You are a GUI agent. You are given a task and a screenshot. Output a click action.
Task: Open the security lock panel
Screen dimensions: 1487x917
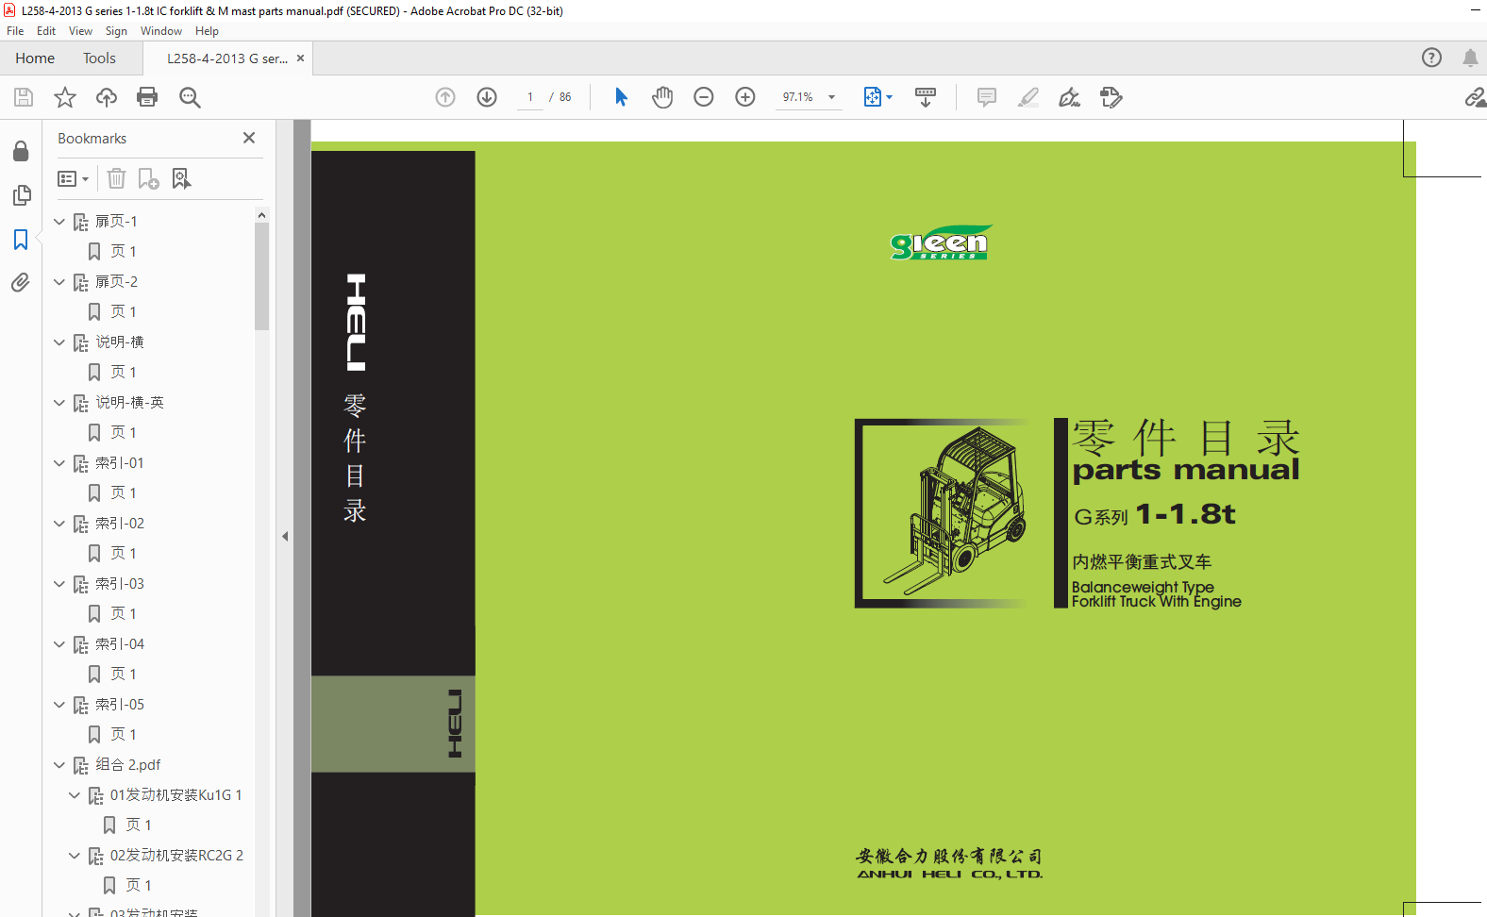[21, 152]
